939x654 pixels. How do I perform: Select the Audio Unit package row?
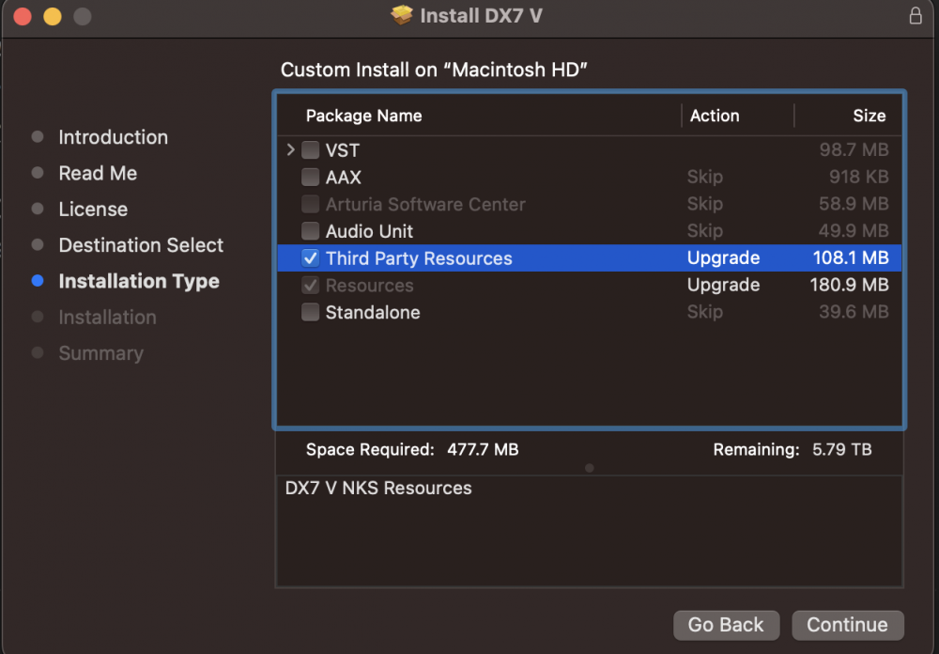coord(488,231)
